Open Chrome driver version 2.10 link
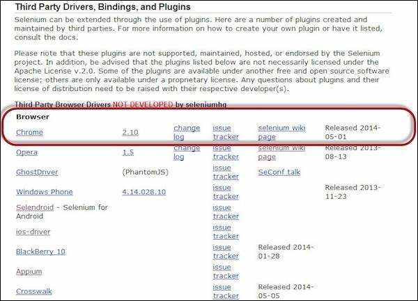The image size is (418, 301). click(130, 132)
